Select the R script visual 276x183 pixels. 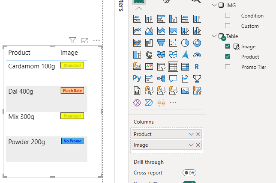coord(197,67)
